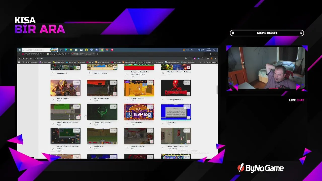
Task: Play Disney's Aladdin with its play icon
Action: [x=126, y=100]
